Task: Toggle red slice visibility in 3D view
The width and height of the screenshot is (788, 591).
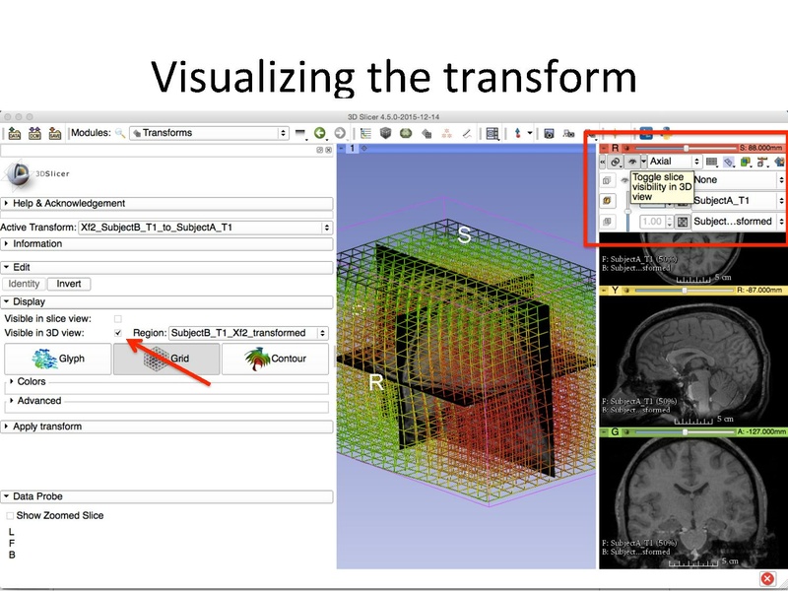Action: (629, 161)
